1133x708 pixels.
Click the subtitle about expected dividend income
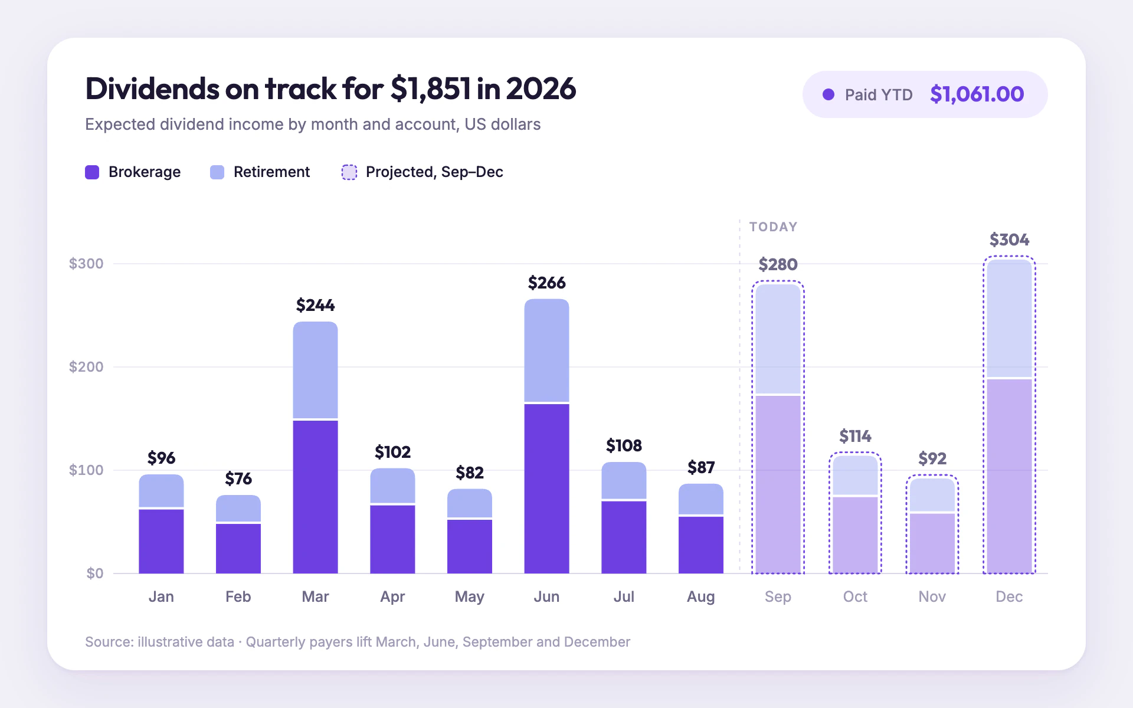pyautogui.click(x=313, y=124)
